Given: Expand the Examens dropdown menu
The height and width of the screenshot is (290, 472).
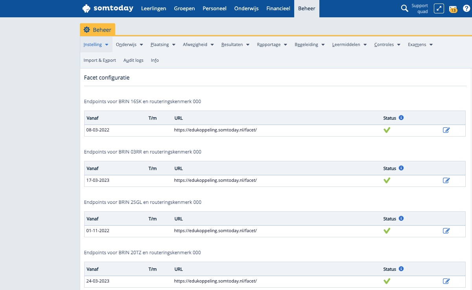Looking at the screenshot, I should (420, 45).
